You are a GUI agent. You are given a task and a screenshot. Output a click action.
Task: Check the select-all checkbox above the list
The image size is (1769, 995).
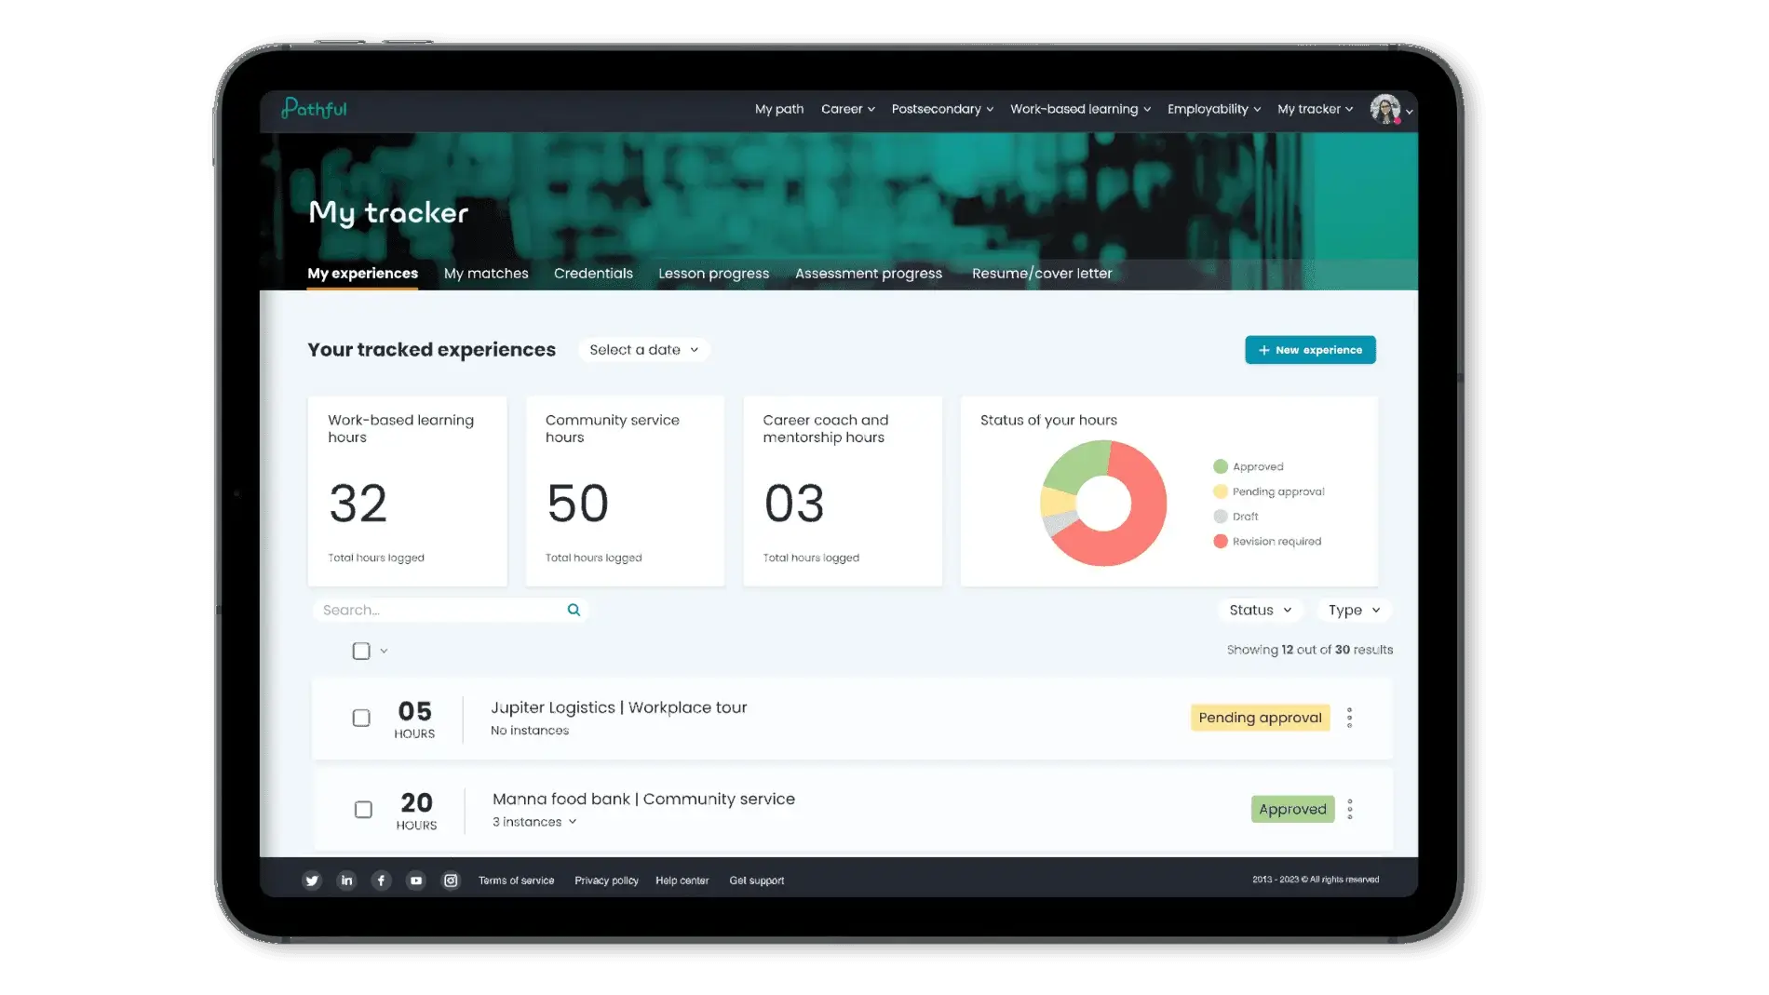tap(361, 651)
